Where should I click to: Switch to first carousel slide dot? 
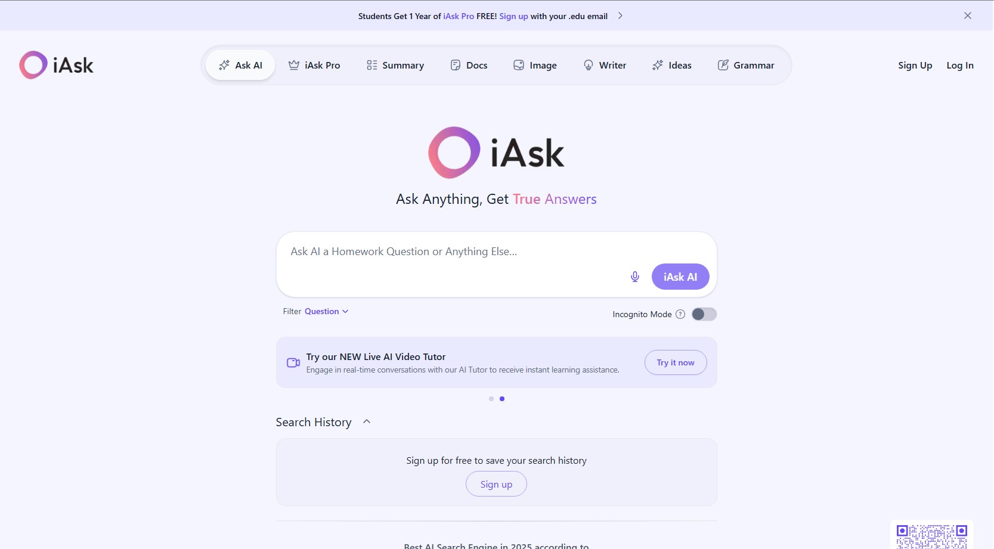point(491,399)
